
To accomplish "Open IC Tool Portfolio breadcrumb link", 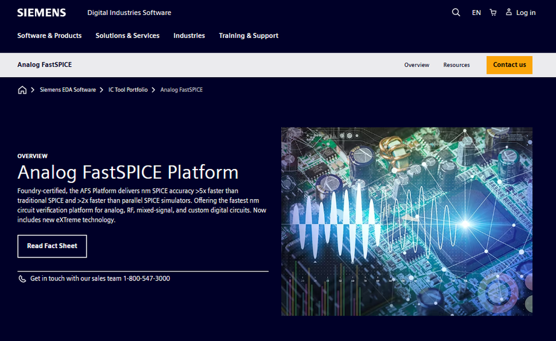I will pyautogui.click(x=128, y=90).
